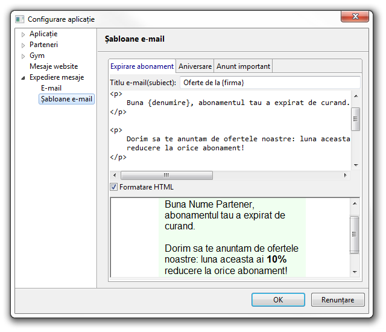Open the E-mail tree item
Viewport: 386px width, 332px height.
click(51, 88)
